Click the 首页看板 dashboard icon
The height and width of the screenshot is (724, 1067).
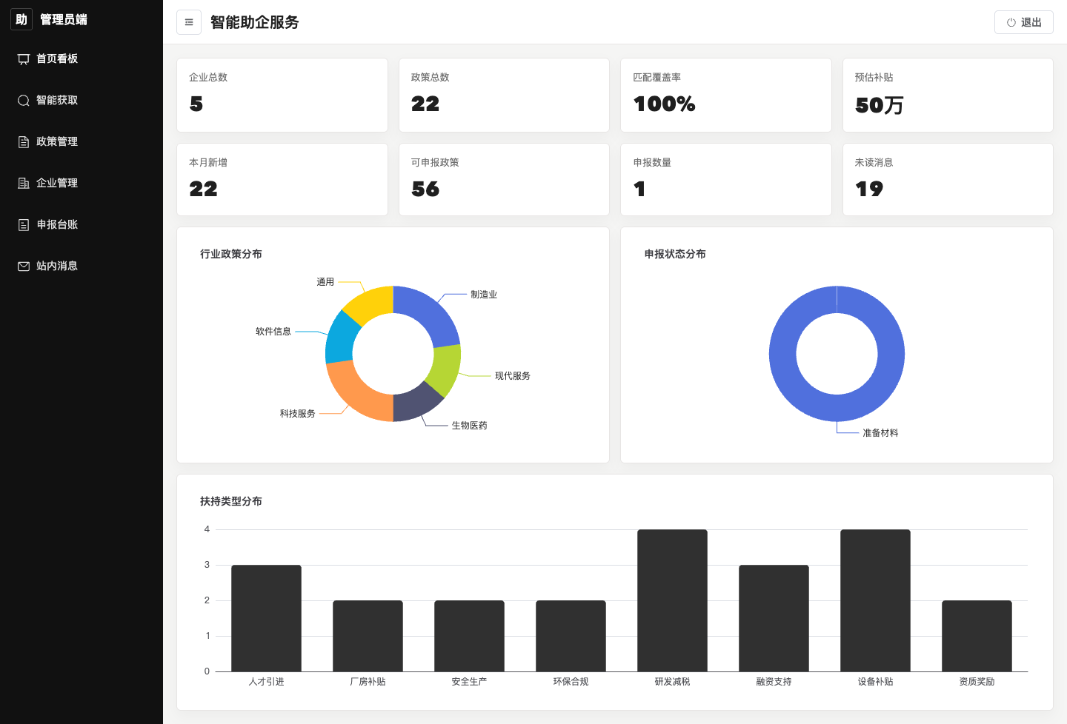pos(24,59)
